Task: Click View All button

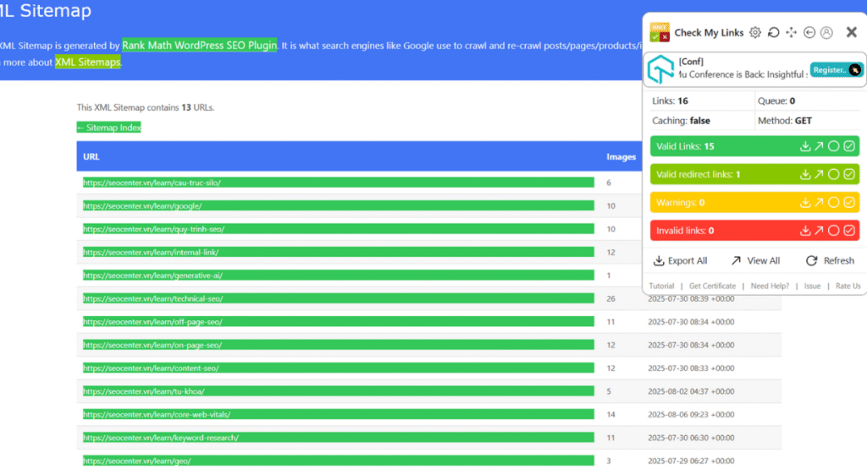Action: (755, 260)
